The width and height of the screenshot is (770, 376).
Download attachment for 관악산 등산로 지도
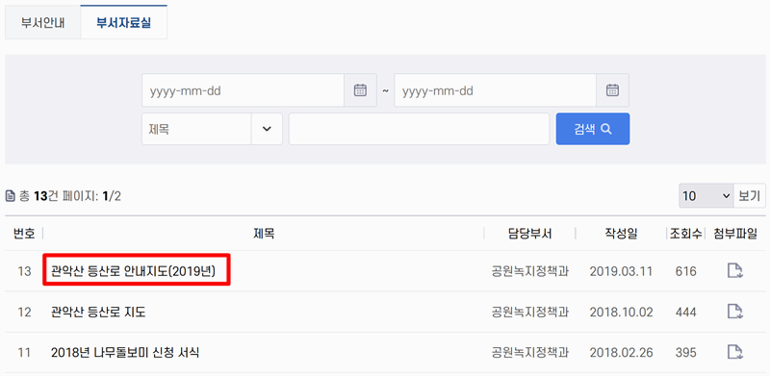tap(734, 312)
